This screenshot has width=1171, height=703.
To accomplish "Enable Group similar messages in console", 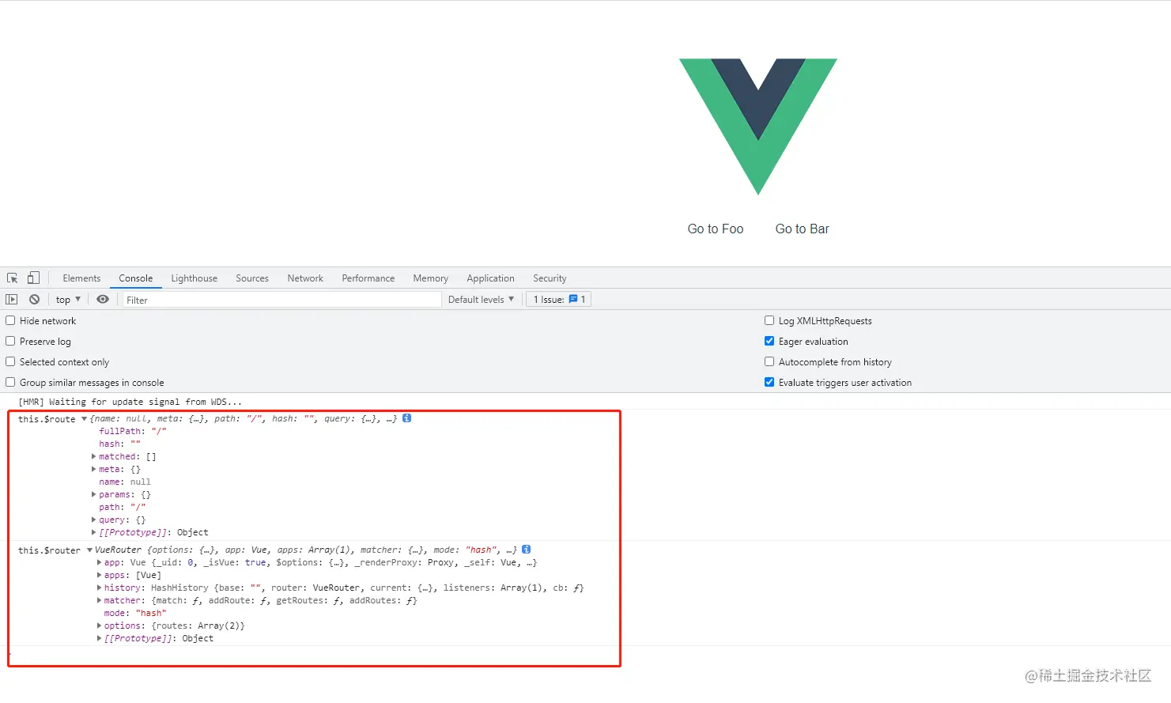I will coord(10,382).
